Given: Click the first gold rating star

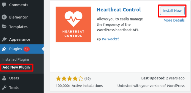Looking at the screenshot, I should 58,79.
